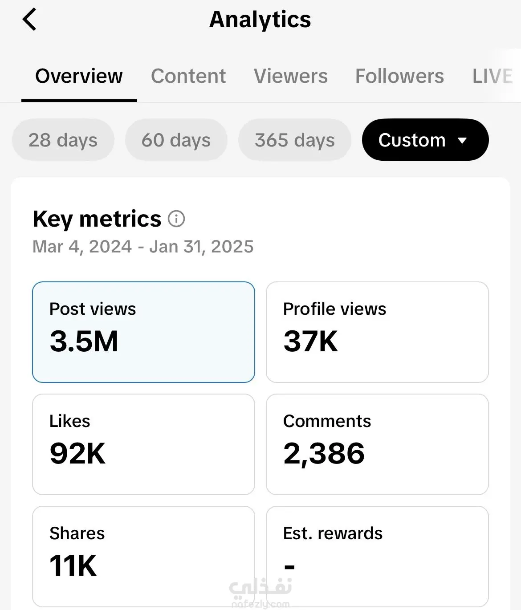Select the Post views metric card
The width and height of the screenshot is (521, 610).
[143, 332]
